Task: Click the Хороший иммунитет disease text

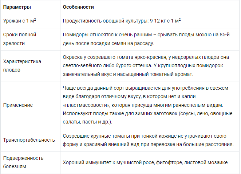Action: 145,162
